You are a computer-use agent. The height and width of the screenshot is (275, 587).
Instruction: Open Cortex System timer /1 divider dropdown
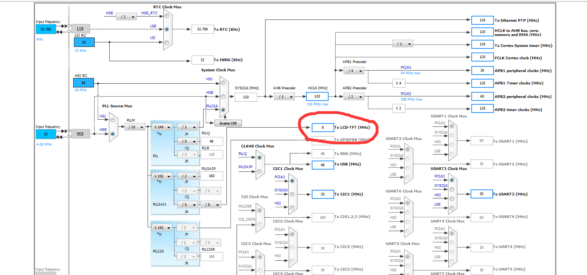tap(403, 44)
